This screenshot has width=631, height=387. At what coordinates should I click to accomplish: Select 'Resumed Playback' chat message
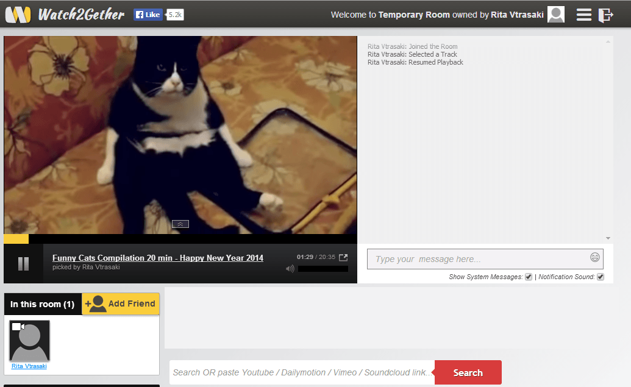click(x=415, y=62)
